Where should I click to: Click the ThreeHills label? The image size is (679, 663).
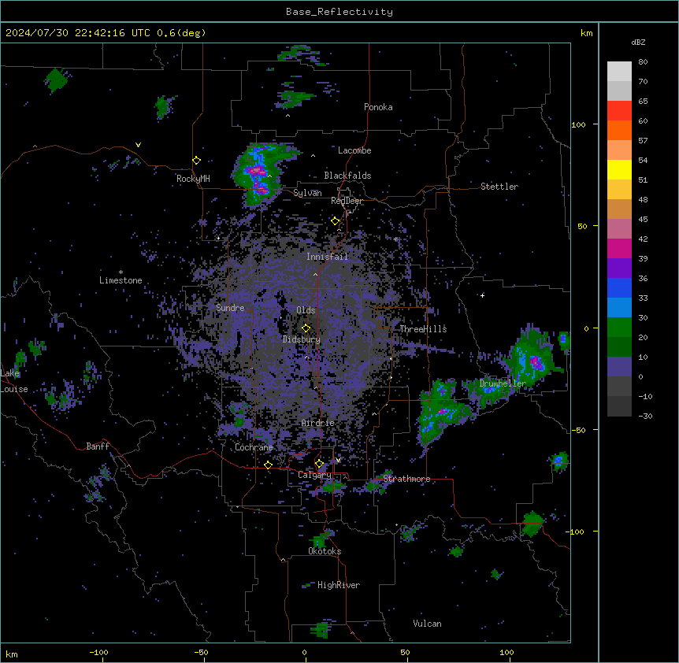click(x=423, y=329)
